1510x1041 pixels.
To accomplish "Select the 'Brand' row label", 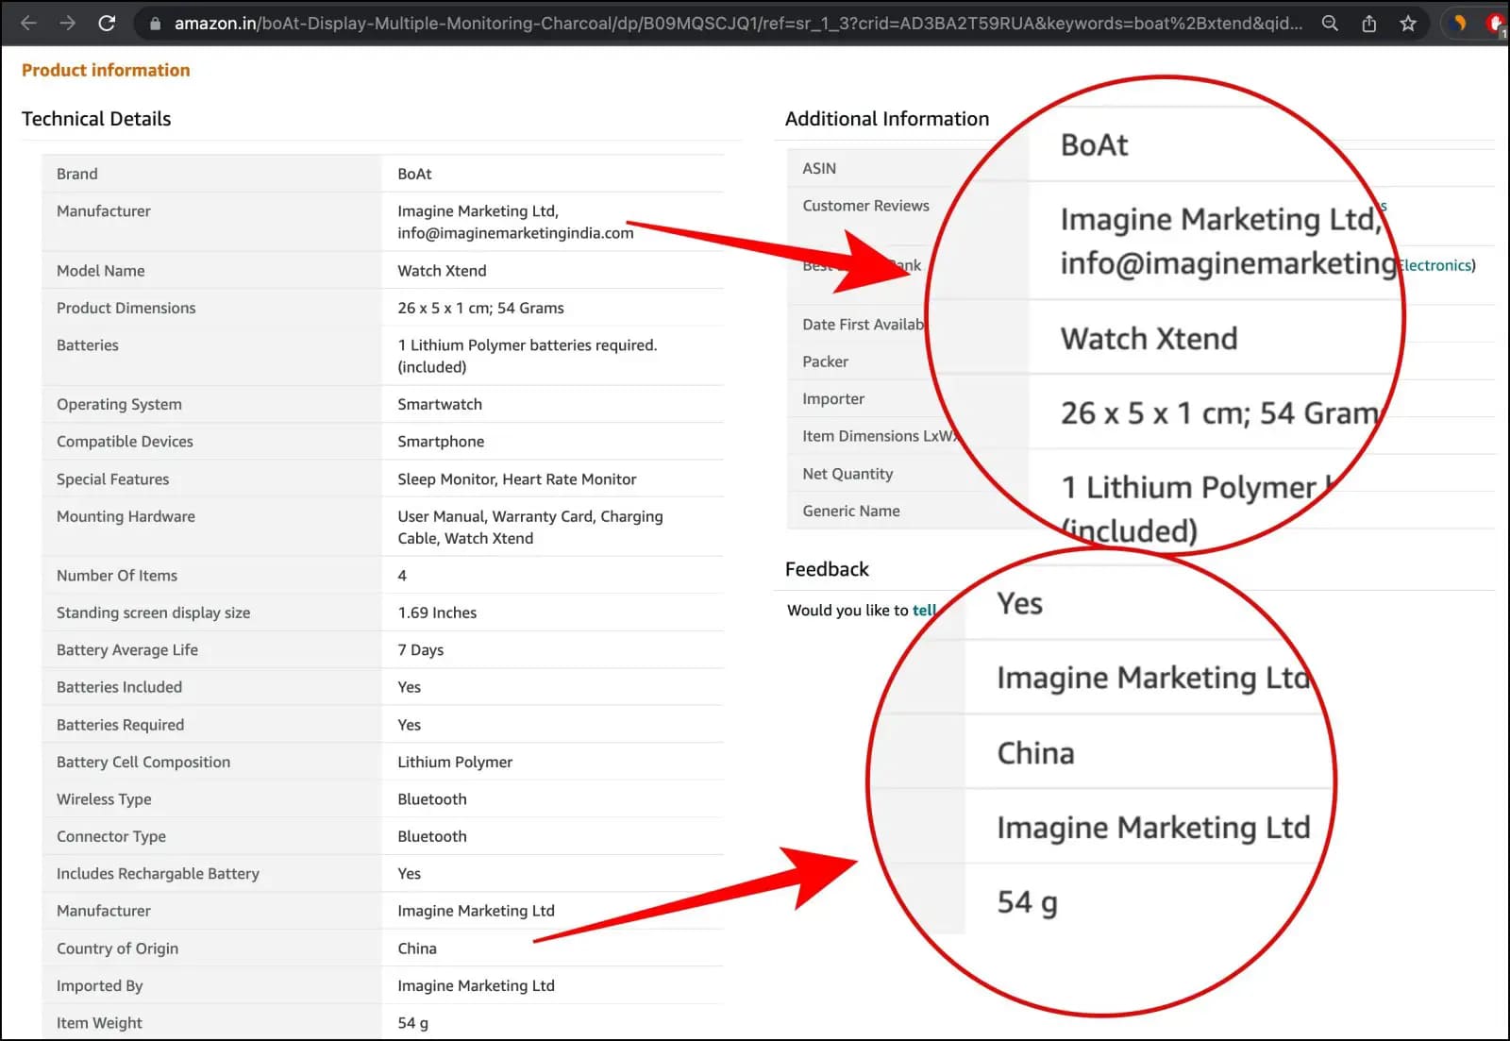I will click(76, 174).
